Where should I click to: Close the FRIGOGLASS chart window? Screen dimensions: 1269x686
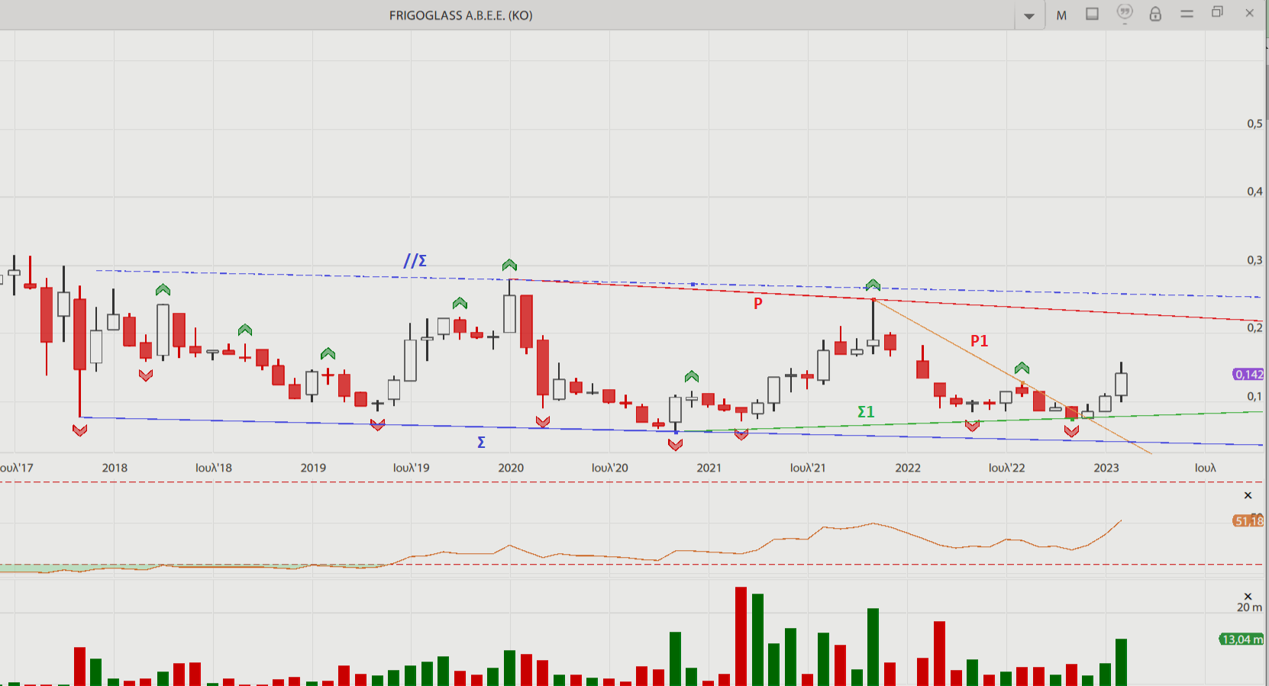click(1250, 13)
